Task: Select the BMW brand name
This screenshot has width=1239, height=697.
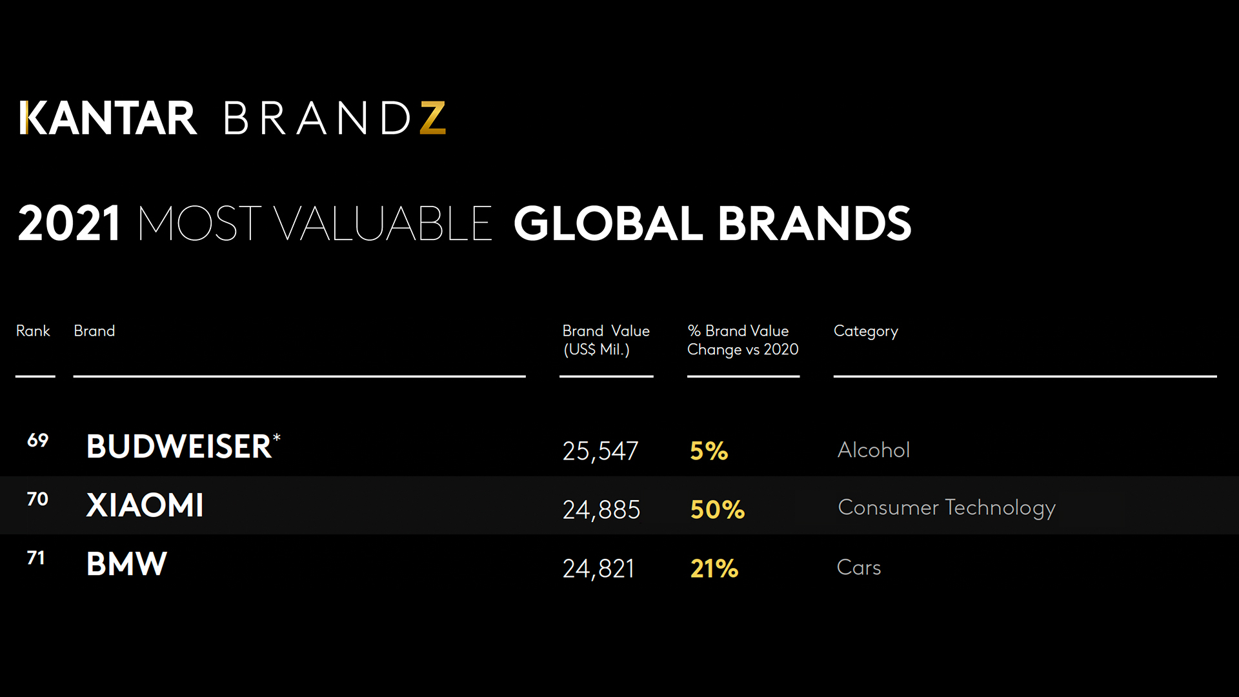Action: (126, 564)
